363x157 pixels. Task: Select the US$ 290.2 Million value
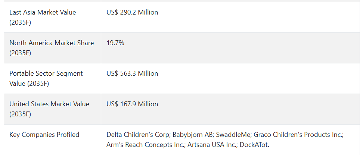pos(132,12)
